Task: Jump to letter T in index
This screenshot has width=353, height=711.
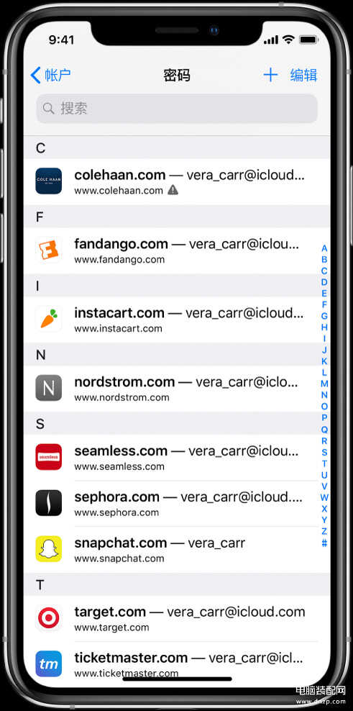Action: 324,463
